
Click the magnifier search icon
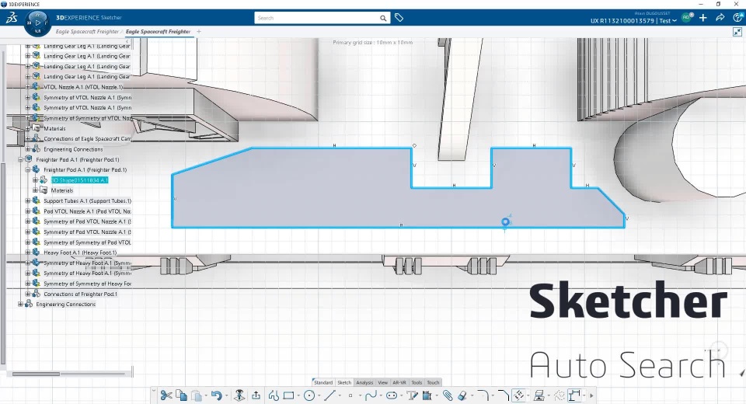pyautogui.click(x=383, y=18)
